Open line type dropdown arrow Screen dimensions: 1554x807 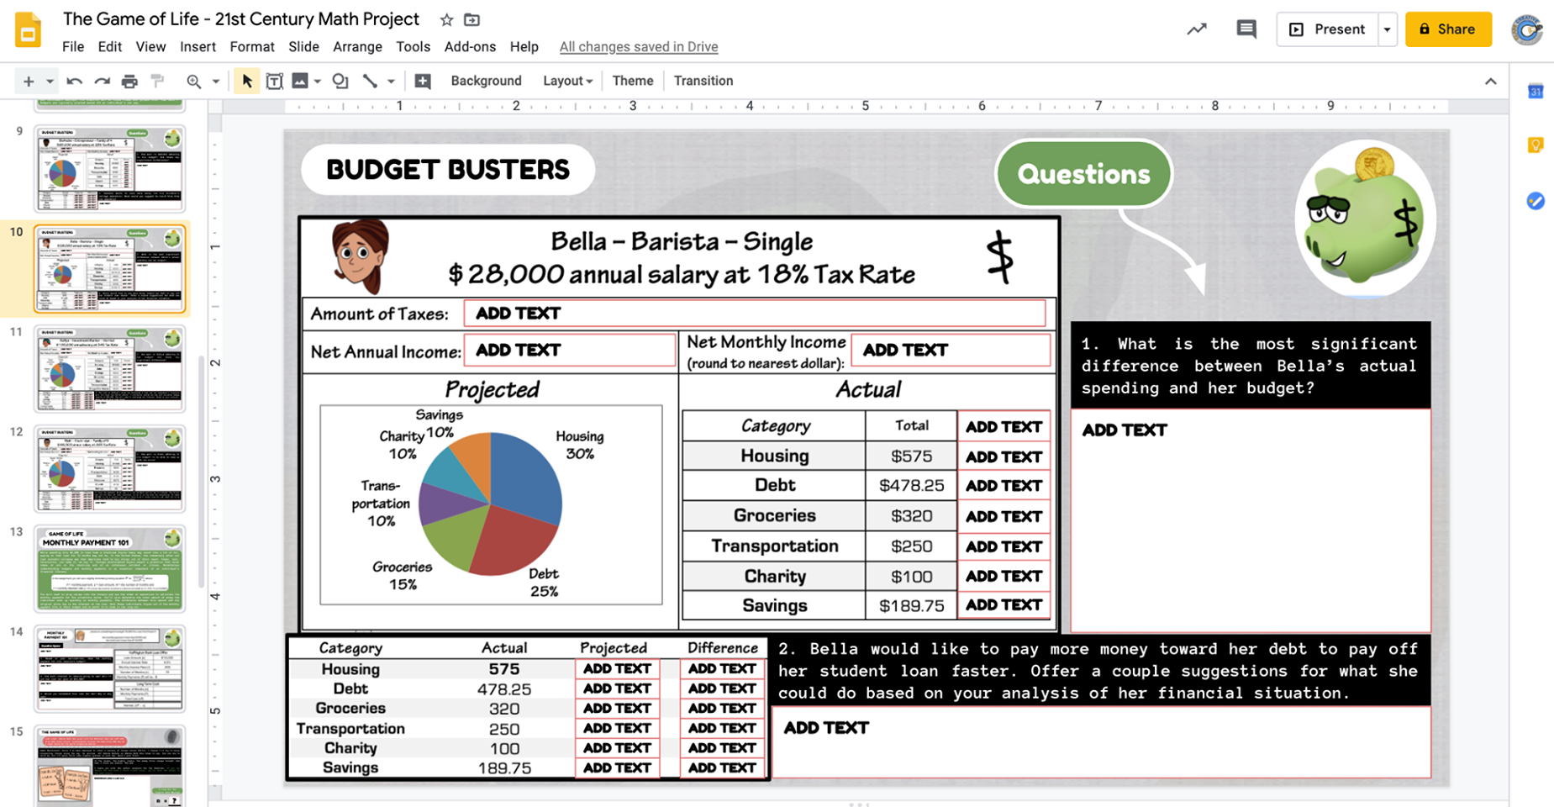click(391, 81)
